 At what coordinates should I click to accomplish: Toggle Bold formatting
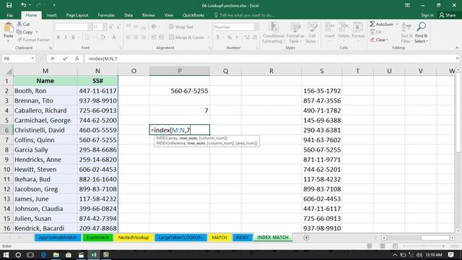[x=58, y=37]
